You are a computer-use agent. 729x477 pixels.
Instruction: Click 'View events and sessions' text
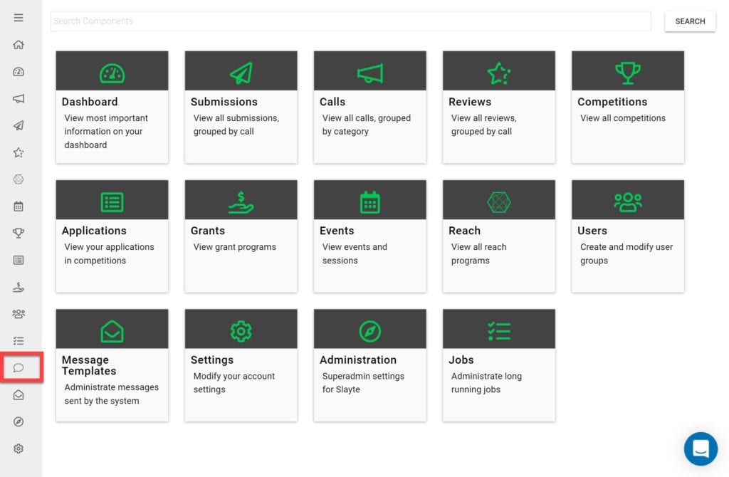(x=355, y=254)
